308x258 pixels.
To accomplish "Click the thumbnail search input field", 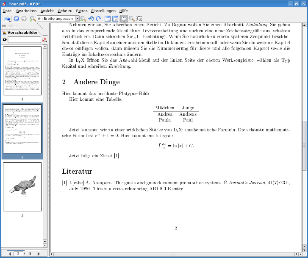I will pos(24,39).
